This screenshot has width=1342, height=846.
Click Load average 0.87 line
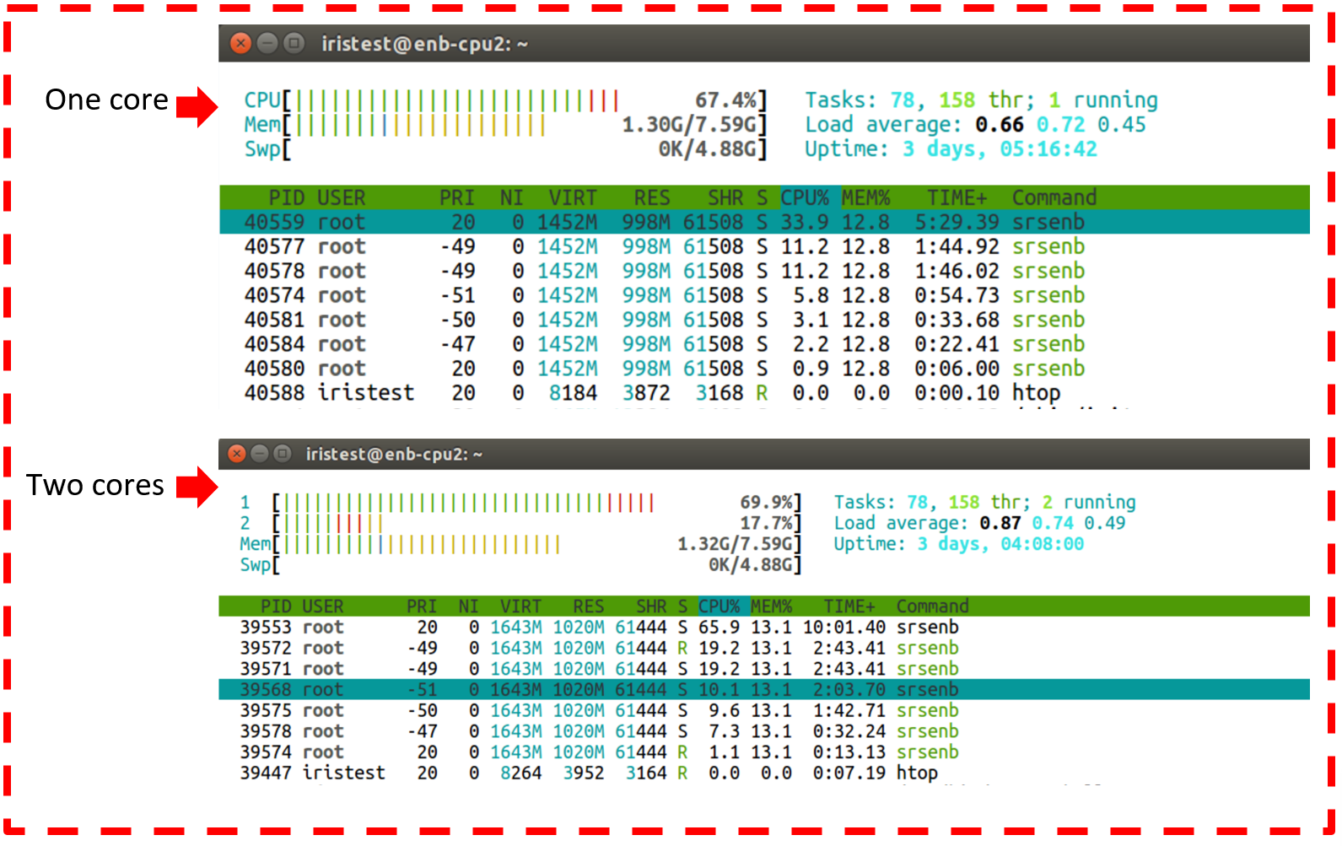(979, 523)
